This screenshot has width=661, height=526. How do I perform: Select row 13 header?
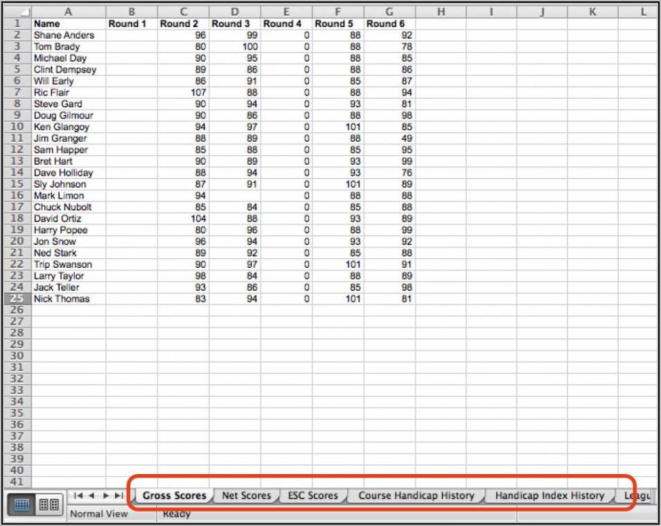tap(17, 161)
